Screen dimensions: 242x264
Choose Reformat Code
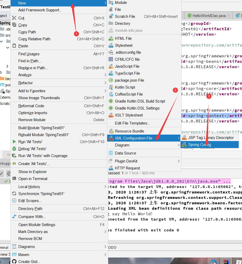tap(59, 106)
